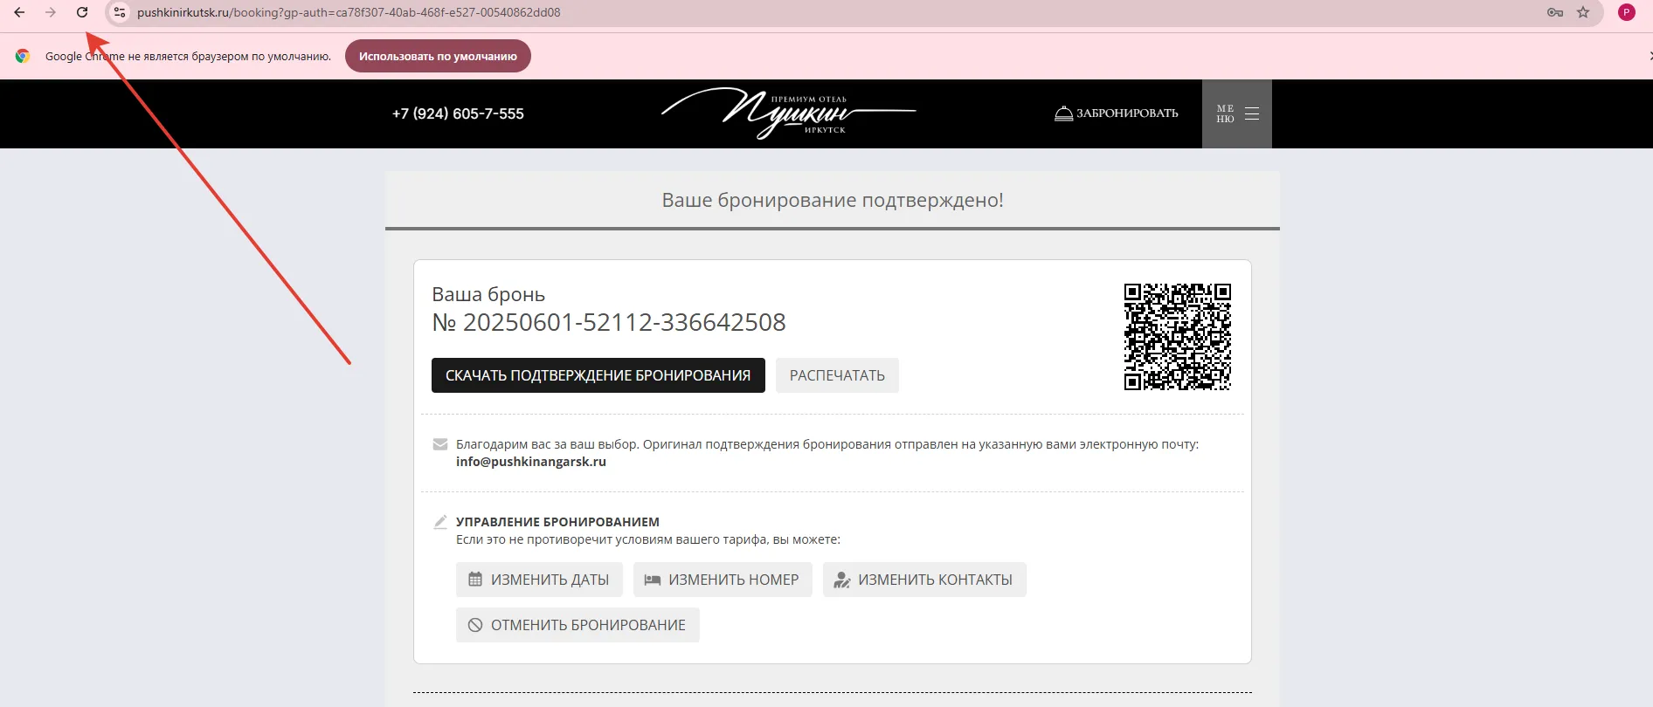Screen dimensions: 1653x707
Task: Click the email info@pushkinangarsk.ru
Action: [x=531, y=462]
